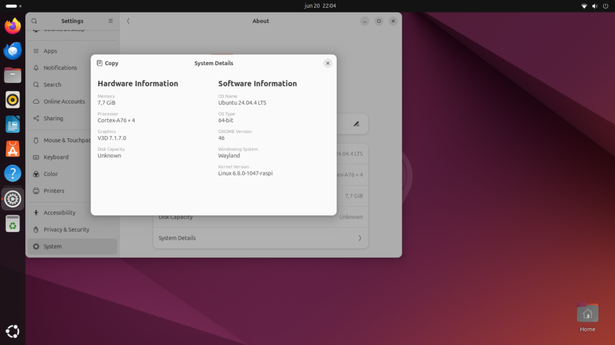The width and height of the screenshot is (615, 345).
Task: Open the clock showing jun 20 22:04
Action: pos(320,6)
